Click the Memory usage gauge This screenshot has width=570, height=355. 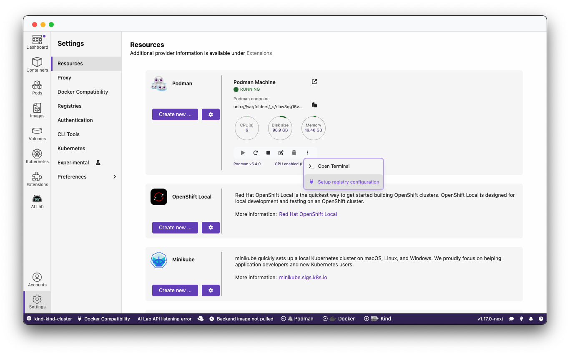coord(314,128)
